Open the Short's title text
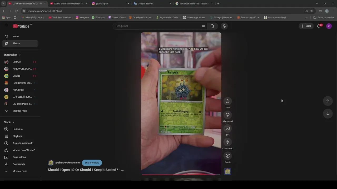Screen dimensions: 337x189 click(x=86, y=170)
